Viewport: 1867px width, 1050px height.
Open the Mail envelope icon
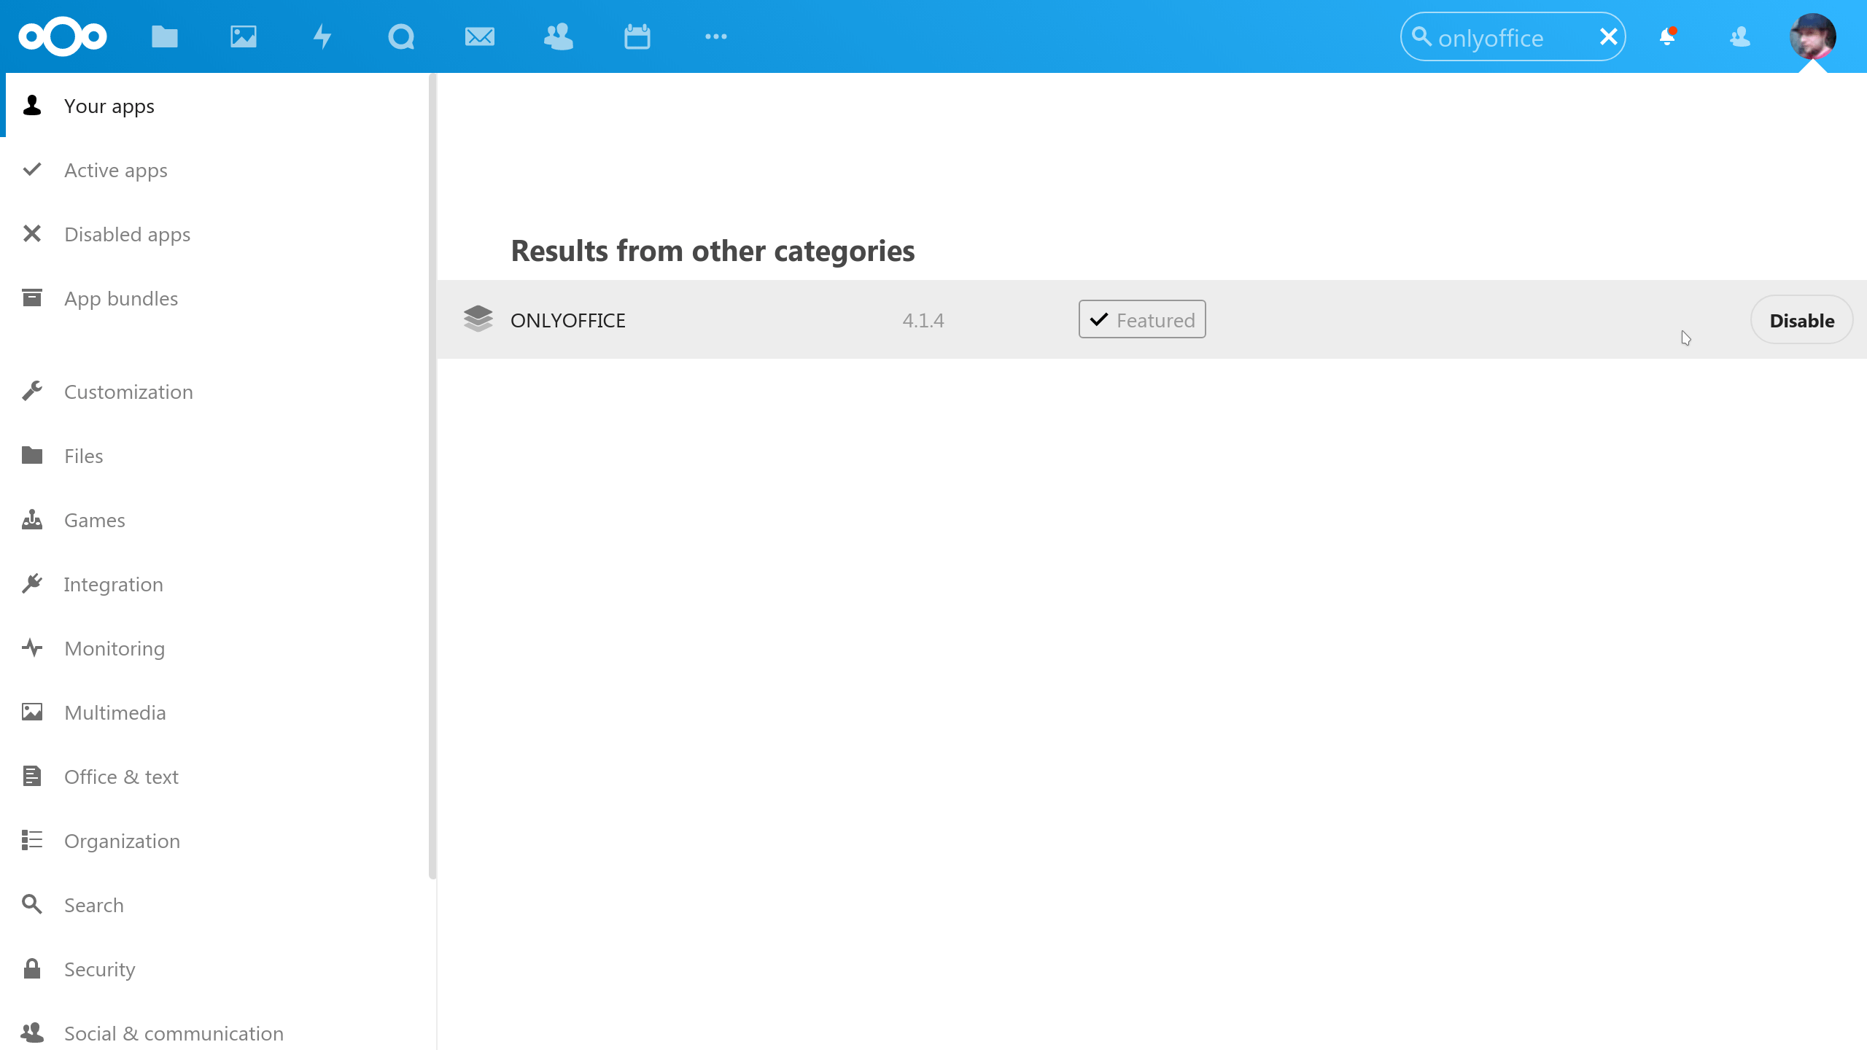pyautogui.click(x=480, y=36)
